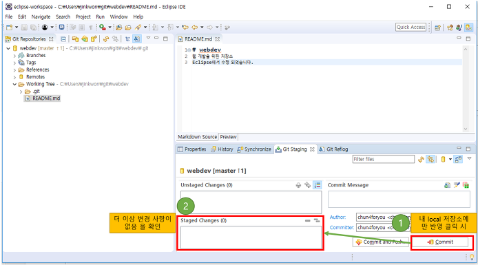Click the Save All toolbar icon

click(x=33, y=28)
